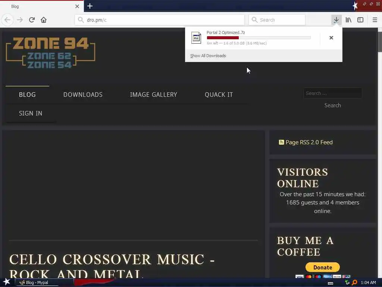Viewport: 382px width, 287px height.
Task: Open the Page RSS 2.0 Feed link
Action: [x=309, y=142]
